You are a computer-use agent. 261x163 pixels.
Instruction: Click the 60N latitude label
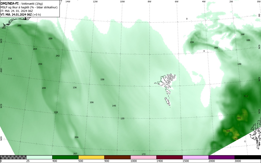pyautogui.click(x=1, y=139)
